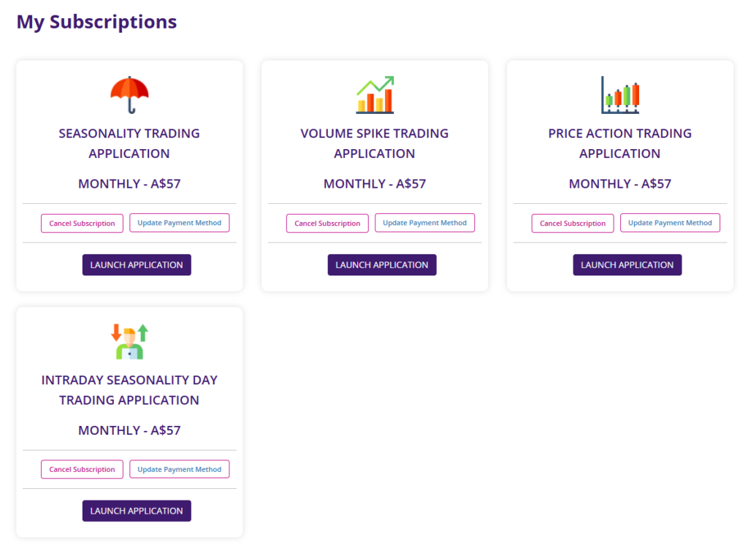This screenshot has height=548, width=748.
Task: Launch the Volume Spike Trading Application
Action: tap(382, 265)
